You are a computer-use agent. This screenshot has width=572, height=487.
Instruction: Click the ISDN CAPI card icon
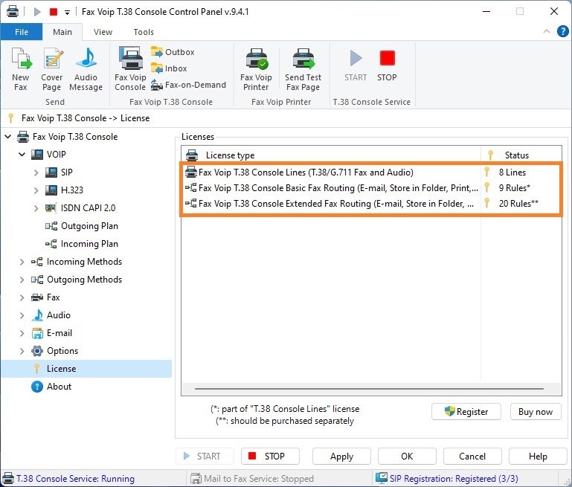pyautogui.click(x=51, y=208)
